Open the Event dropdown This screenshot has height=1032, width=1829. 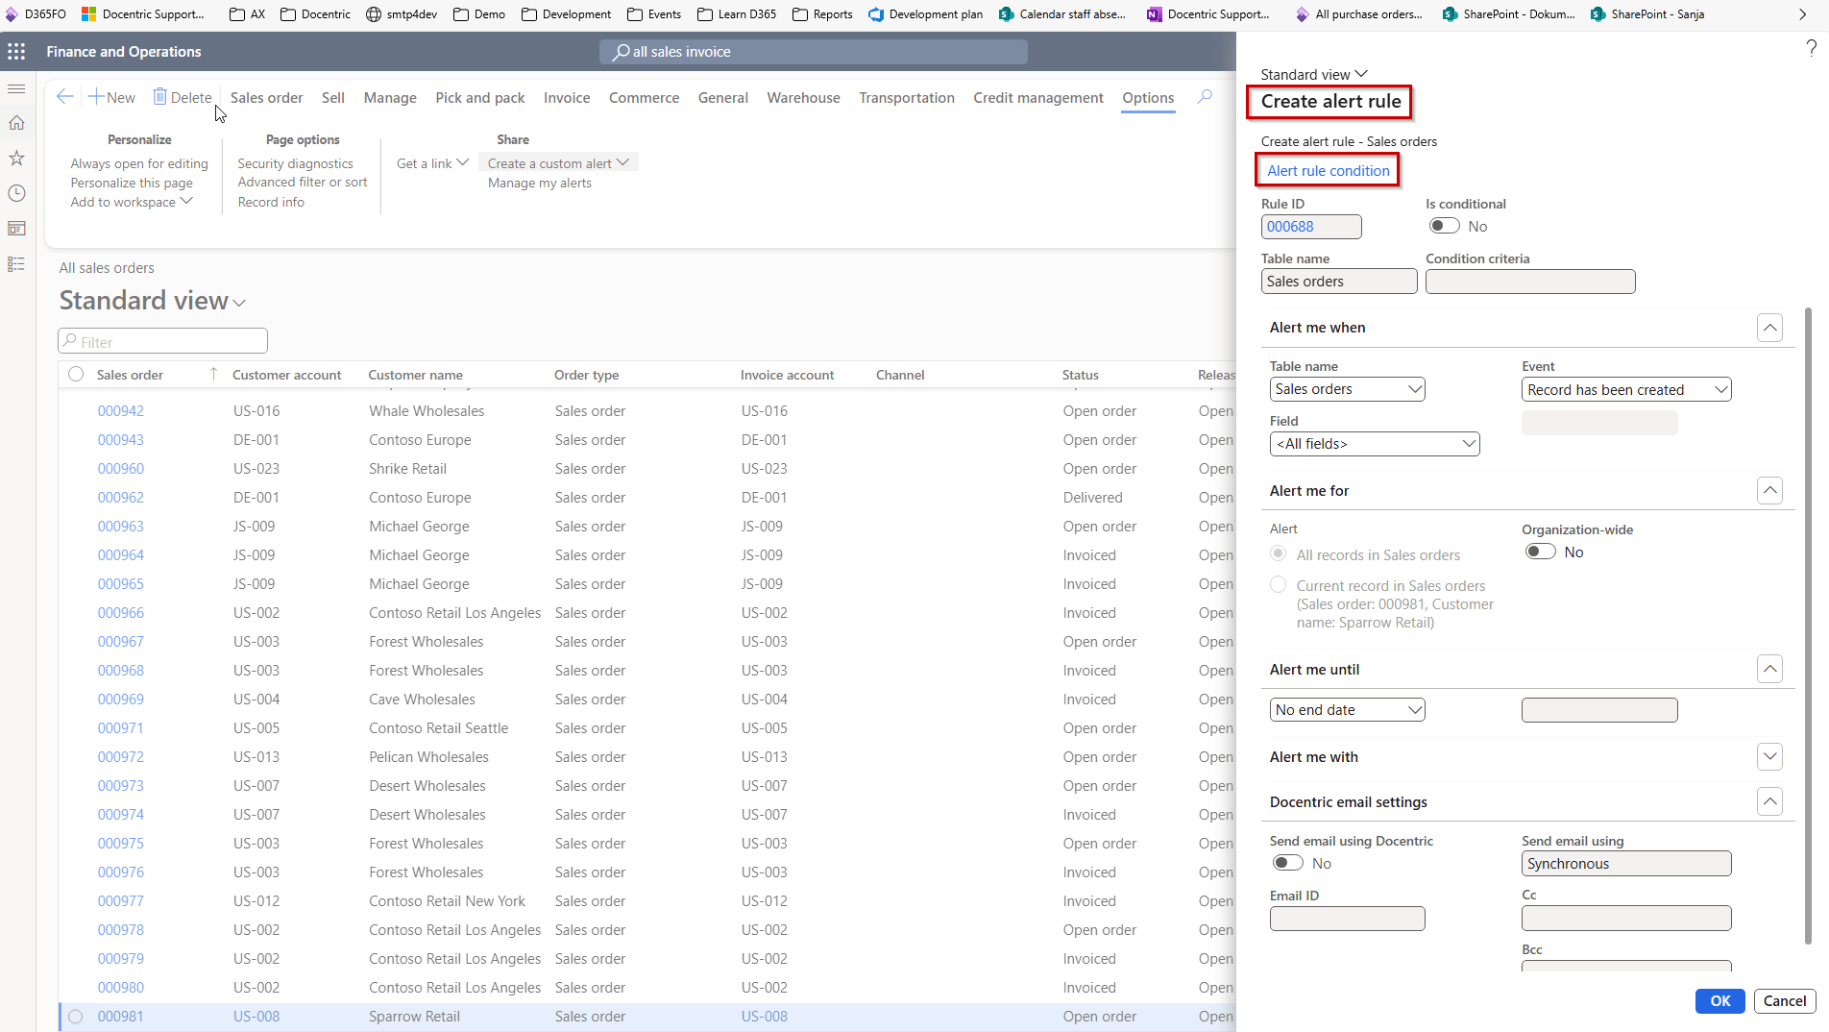(x=1626, y=389)
